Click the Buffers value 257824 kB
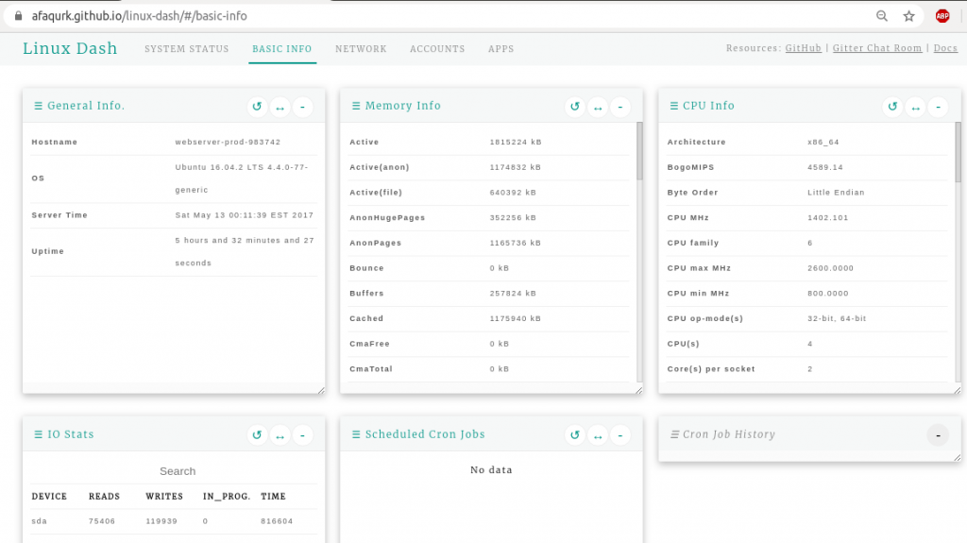The width and height of the screenshot is (967, 543). [x=513, y=293]
